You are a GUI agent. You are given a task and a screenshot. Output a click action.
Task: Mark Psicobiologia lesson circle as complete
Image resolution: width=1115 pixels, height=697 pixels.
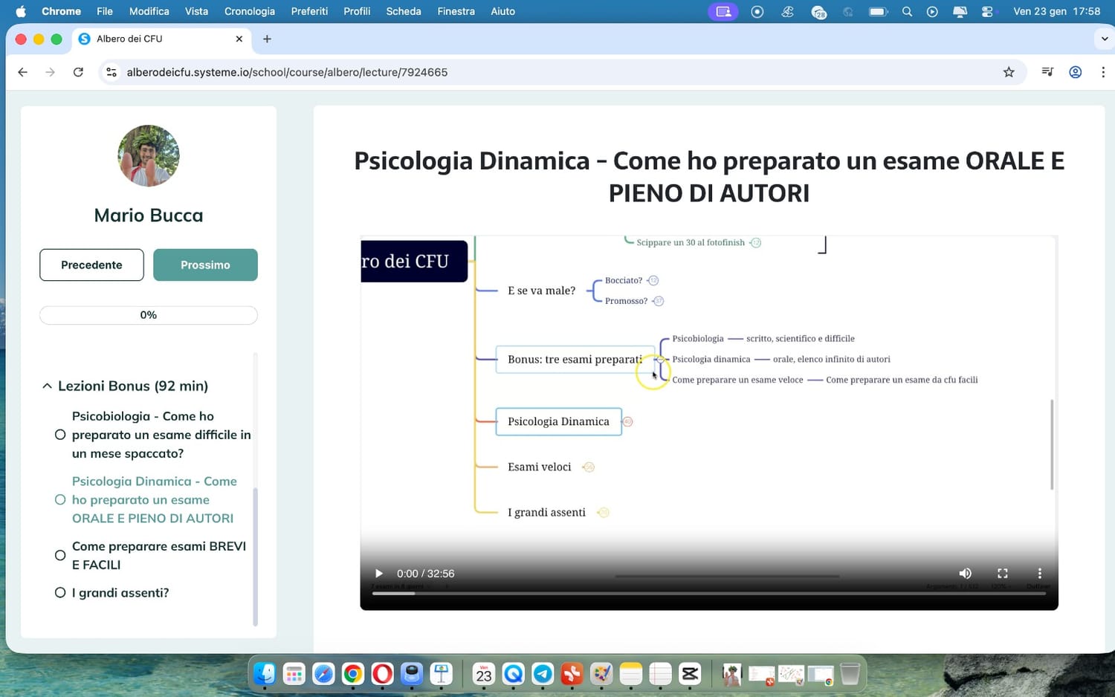point(60,435)
